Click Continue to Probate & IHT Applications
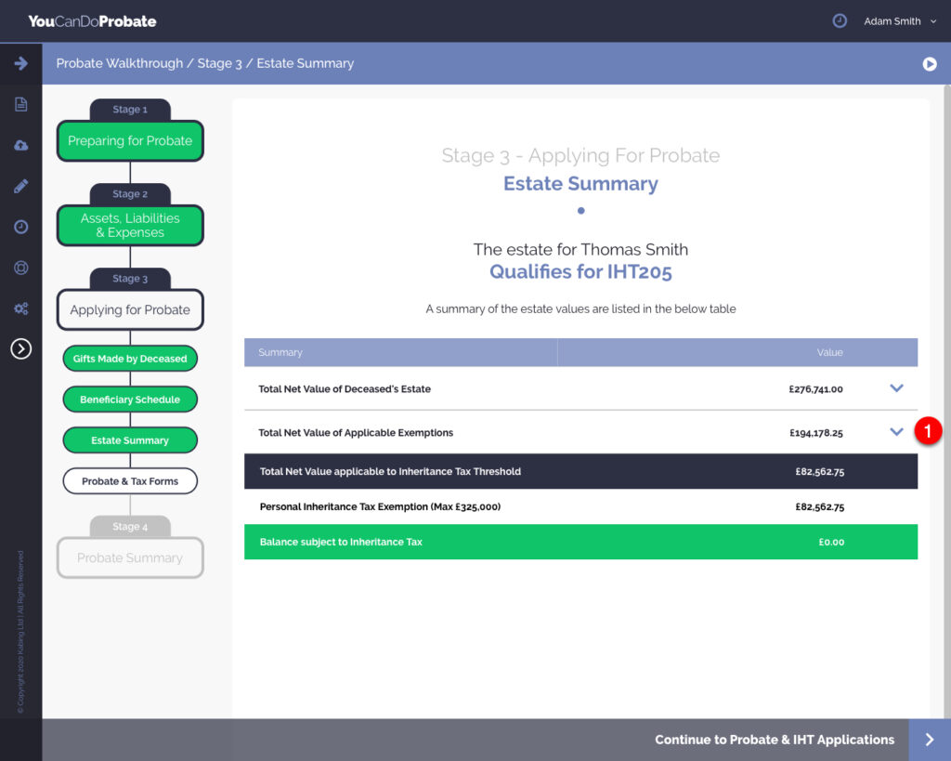Viewport: 951px width, 761px height. click(x=775, y=740)
